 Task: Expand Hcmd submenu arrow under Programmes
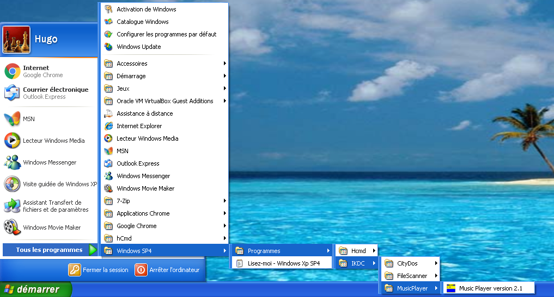click(374, 251)
